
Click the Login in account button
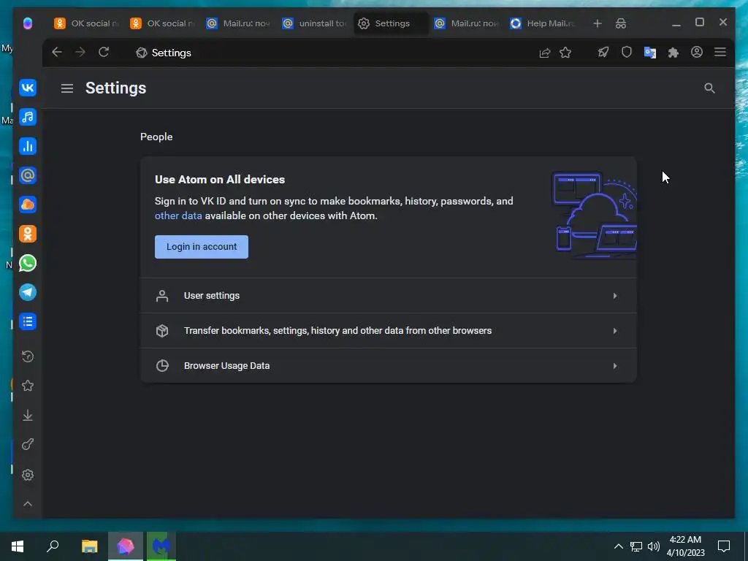point(202,247)
